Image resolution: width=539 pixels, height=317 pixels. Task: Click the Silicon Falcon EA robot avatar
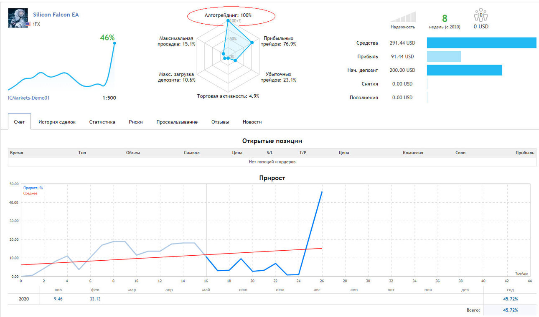18,18
